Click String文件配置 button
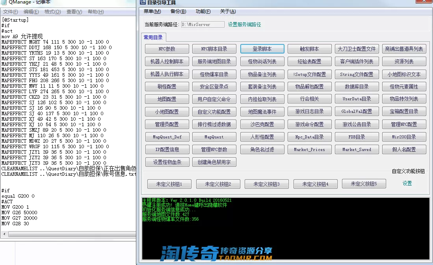The height and width of the screenshot is (265, 433). pyautogui.click(x=357, y=74)
